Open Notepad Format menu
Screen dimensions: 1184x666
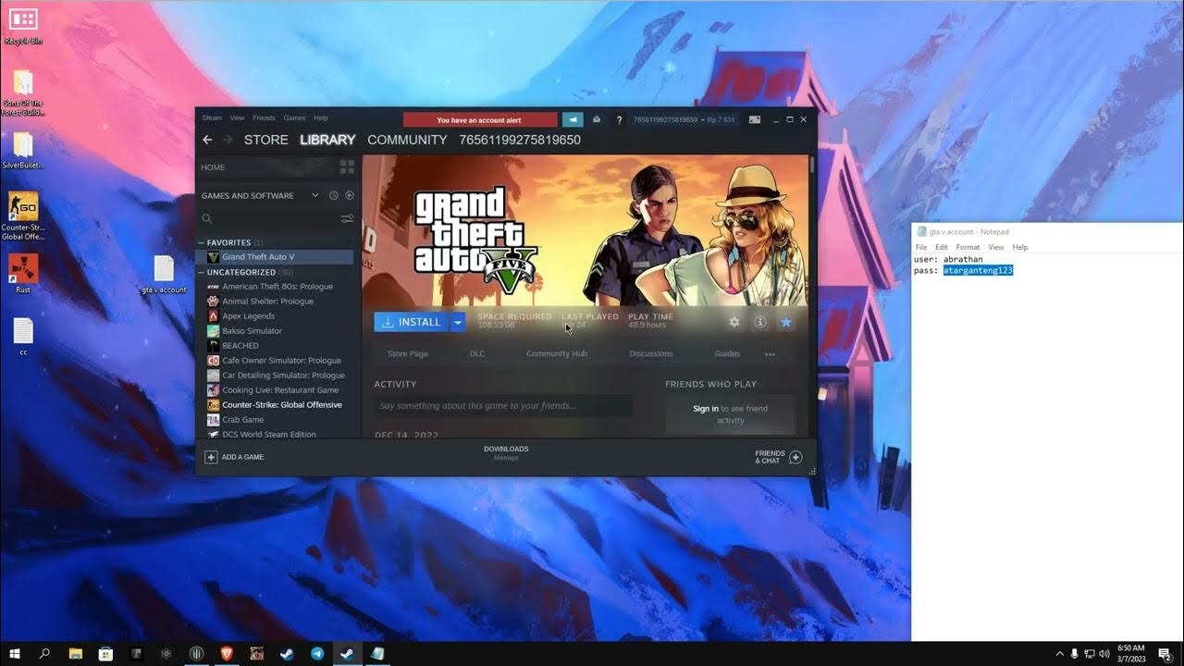[968, 247]
